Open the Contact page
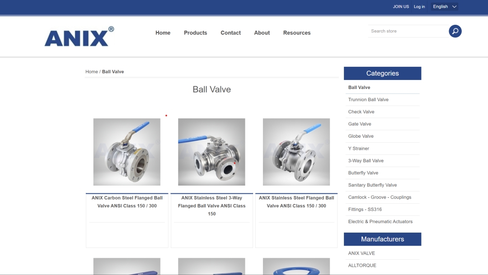 (230, 33)
